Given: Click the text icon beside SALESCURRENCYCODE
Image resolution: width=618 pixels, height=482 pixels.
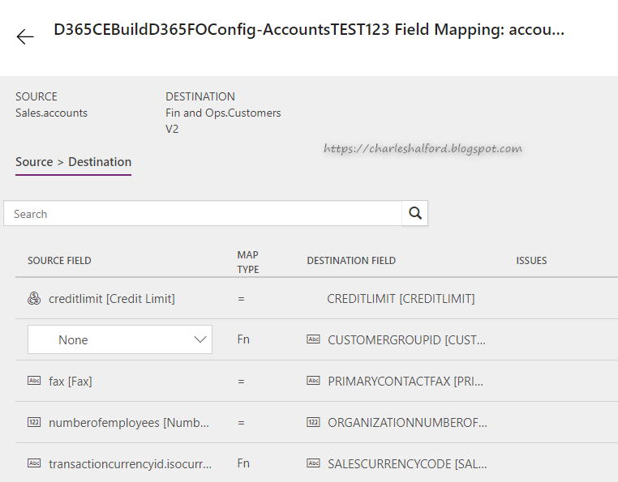Looking at the screenshot, I should [313, 463].
